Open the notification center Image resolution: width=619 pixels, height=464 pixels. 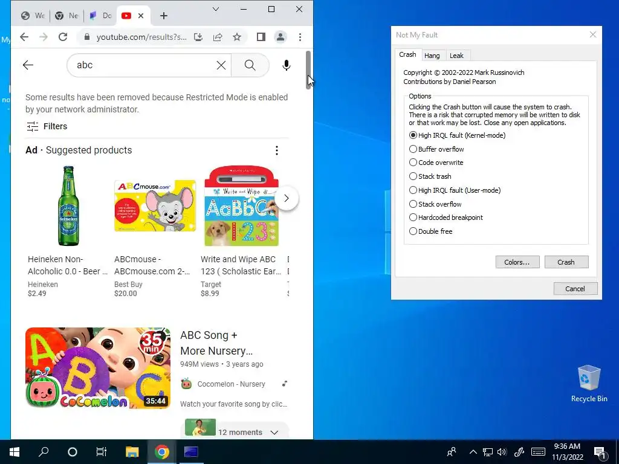pos(600,453)
